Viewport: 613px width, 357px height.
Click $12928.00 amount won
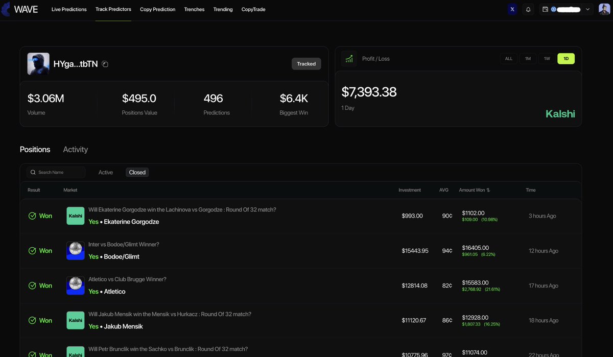(x=475, y=317)
